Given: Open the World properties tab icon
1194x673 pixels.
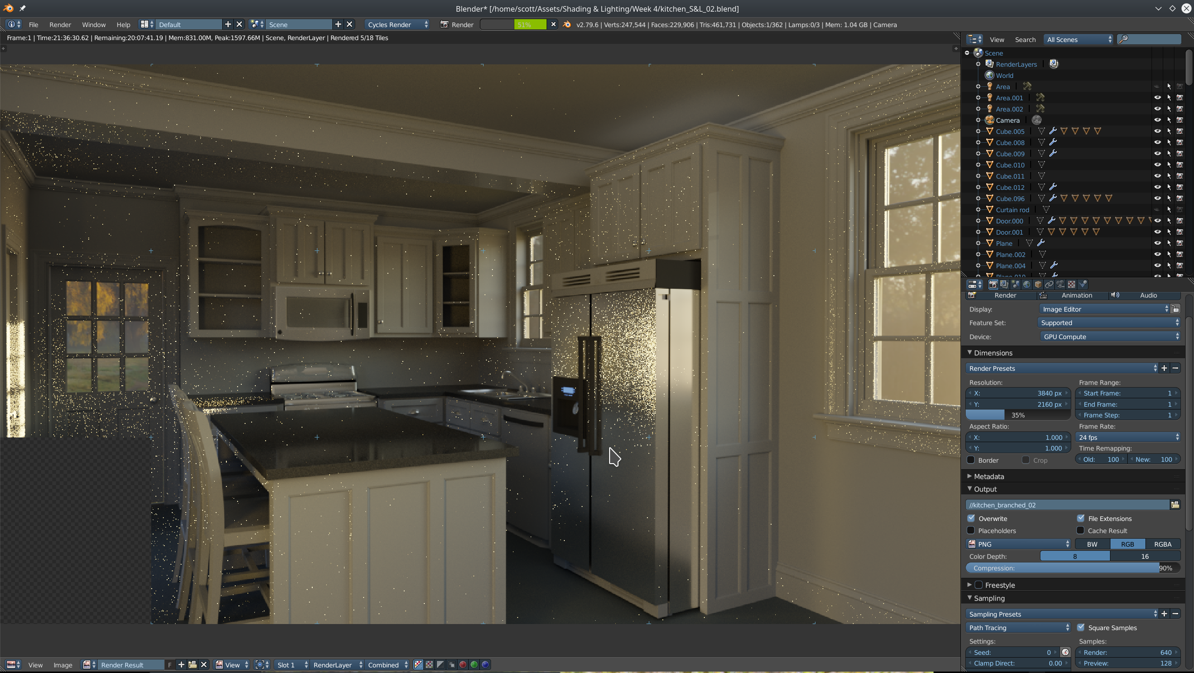Looking at the screenshot, I should pyautogui.click(x=1027, y=284).
